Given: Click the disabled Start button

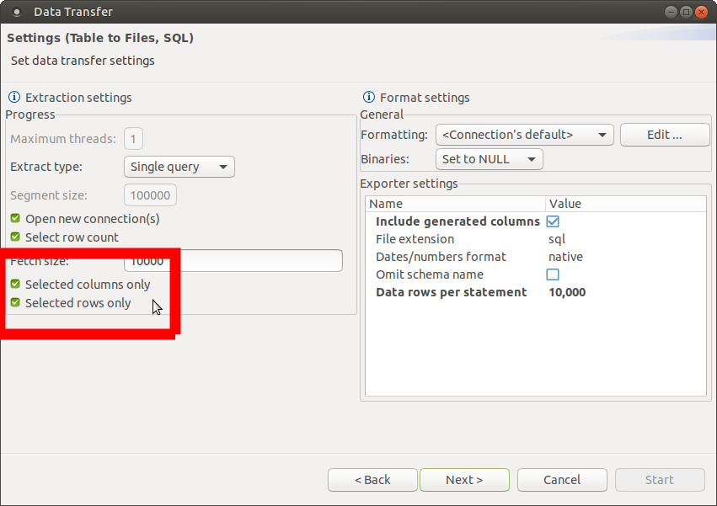Looking at the screenshot, I should pyautogui.click(x=660, y=479).
